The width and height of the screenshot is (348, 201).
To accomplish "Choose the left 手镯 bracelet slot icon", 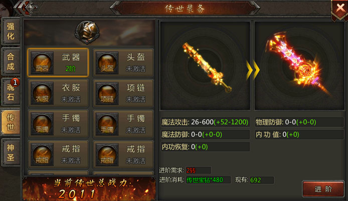I will [x=42, y=123].
